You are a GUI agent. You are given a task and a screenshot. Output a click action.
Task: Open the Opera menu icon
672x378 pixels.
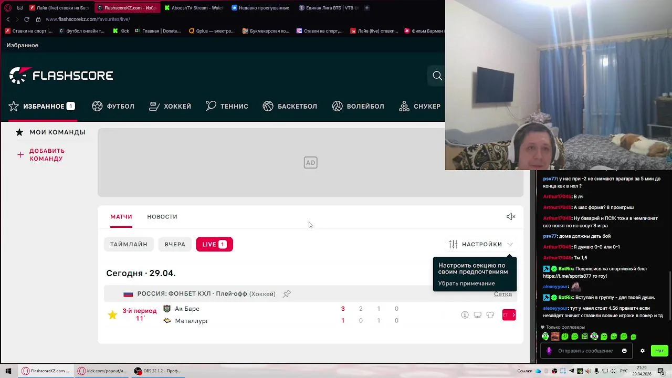8,8
